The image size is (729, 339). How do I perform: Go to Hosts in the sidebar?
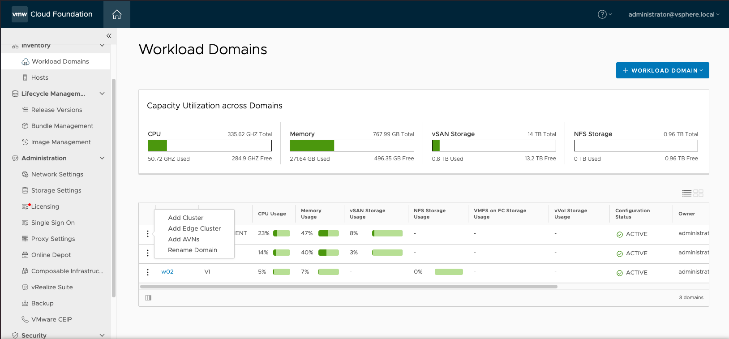coord(40,77)
